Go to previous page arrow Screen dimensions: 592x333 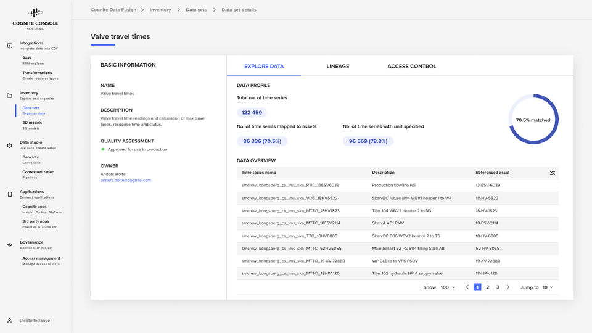[467, 287]
